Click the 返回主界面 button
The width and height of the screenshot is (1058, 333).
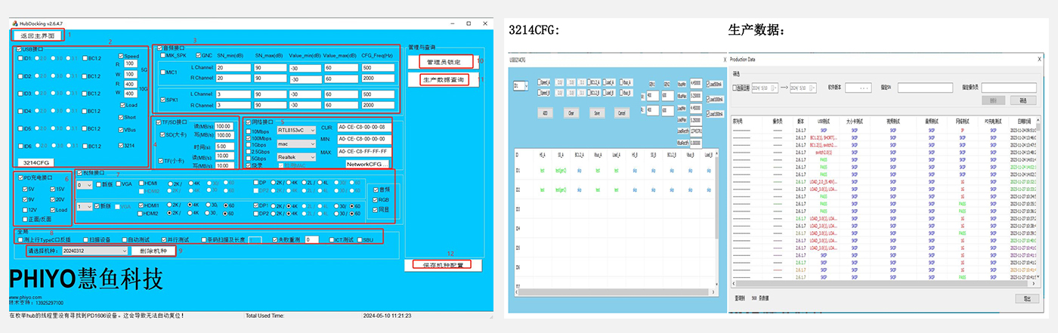click(x=38, y=35)
